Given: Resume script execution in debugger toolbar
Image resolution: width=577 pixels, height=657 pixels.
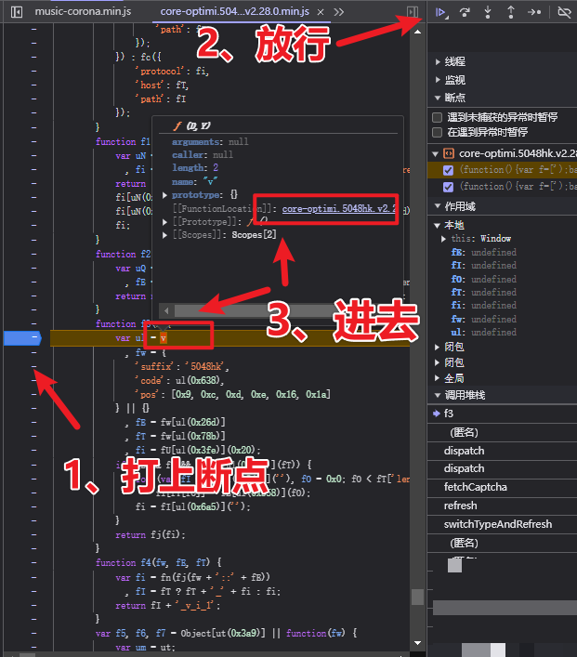Looking at the screenshot, I should pyautogui.click(x=442, y=12).
